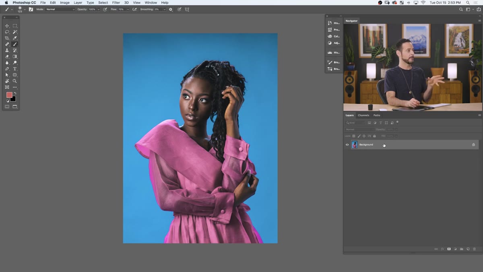The height and width of the screenshot is (272, 483).
Task: Select the Horizontal Type tool
Action: (x=15, y=69)
